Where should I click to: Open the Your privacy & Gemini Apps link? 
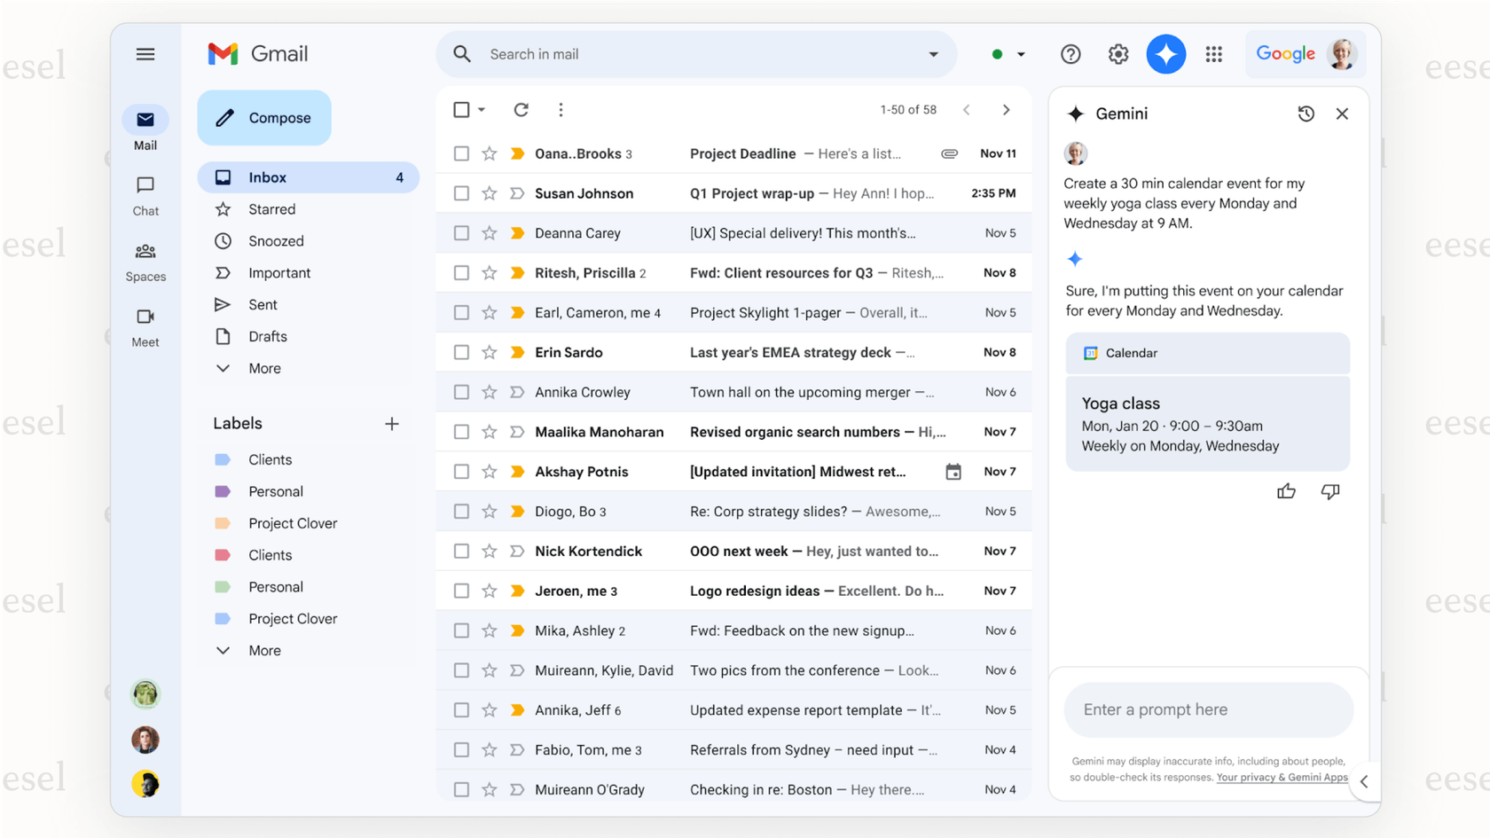1282,777
